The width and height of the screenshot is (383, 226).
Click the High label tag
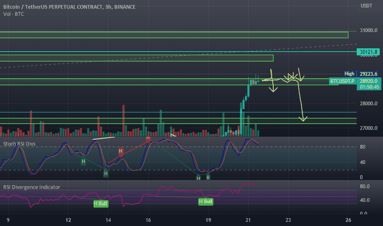click(349, 74)
